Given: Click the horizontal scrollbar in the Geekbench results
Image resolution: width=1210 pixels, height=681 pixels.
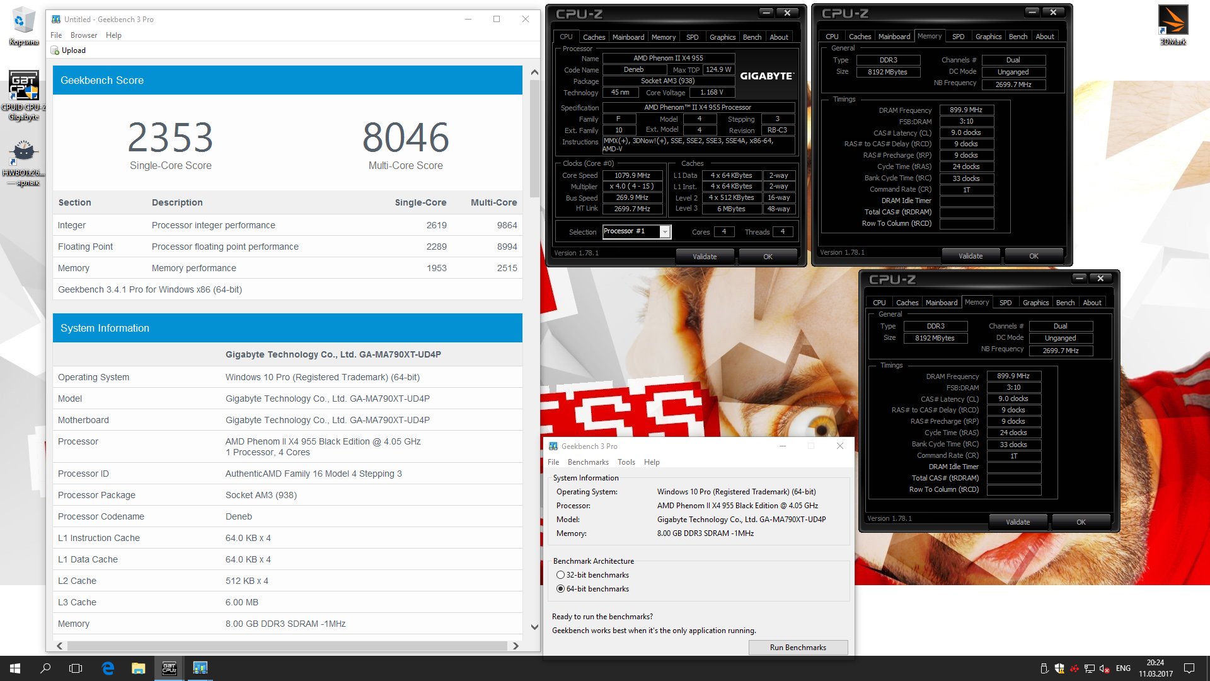Looking at the screenshot, I should (x=287, y=646).
